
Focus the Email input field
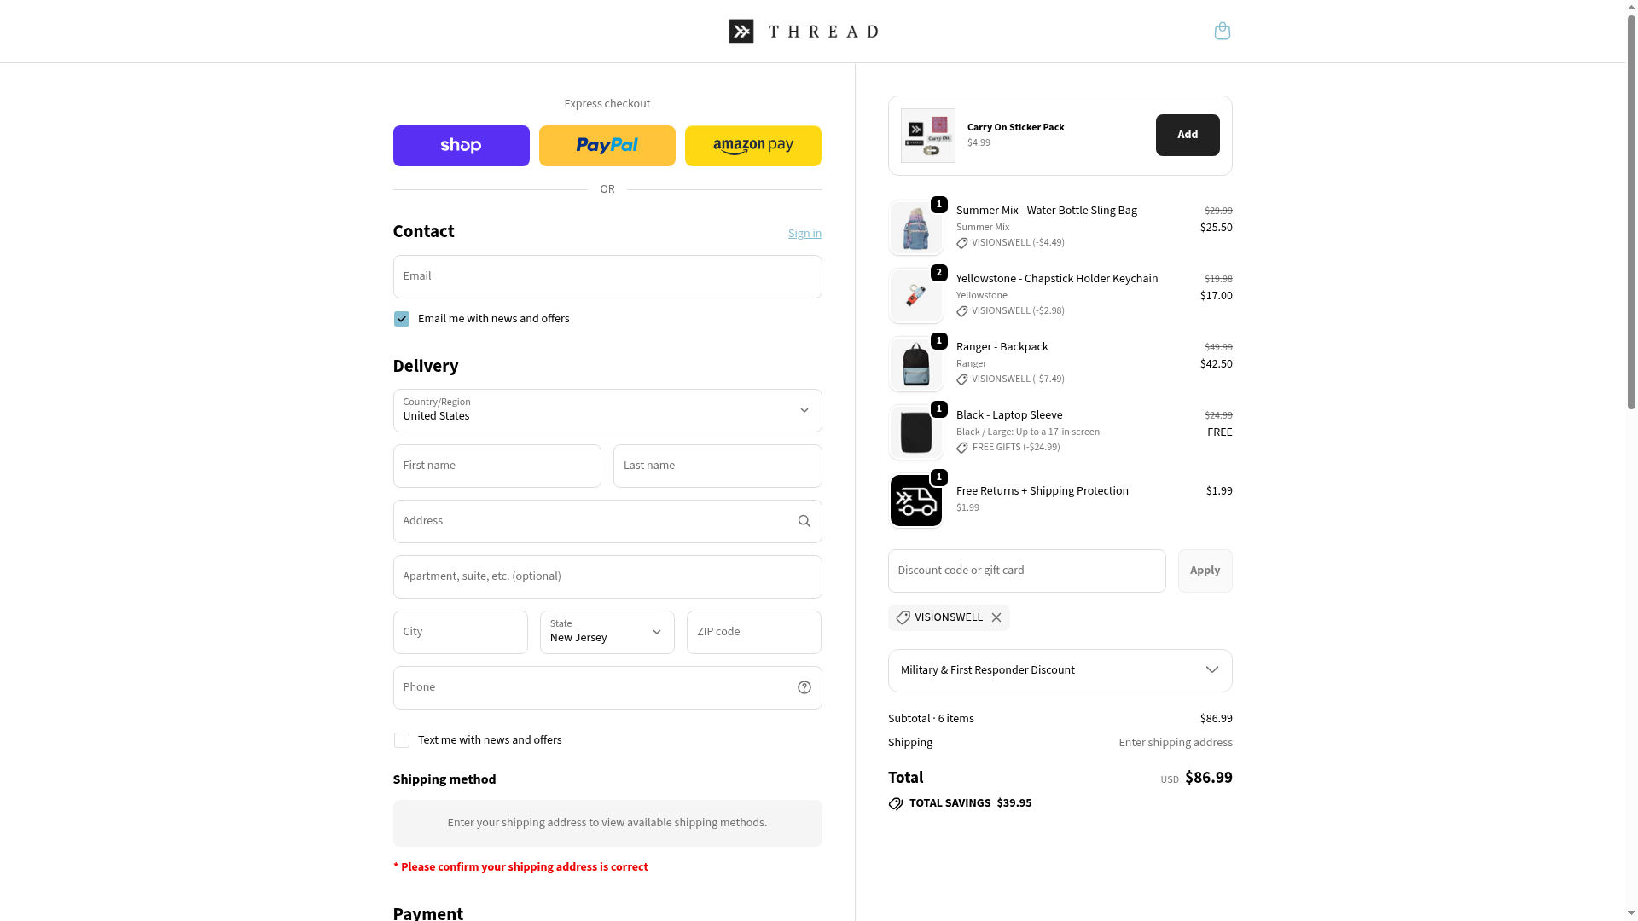(x=607, y=277)
